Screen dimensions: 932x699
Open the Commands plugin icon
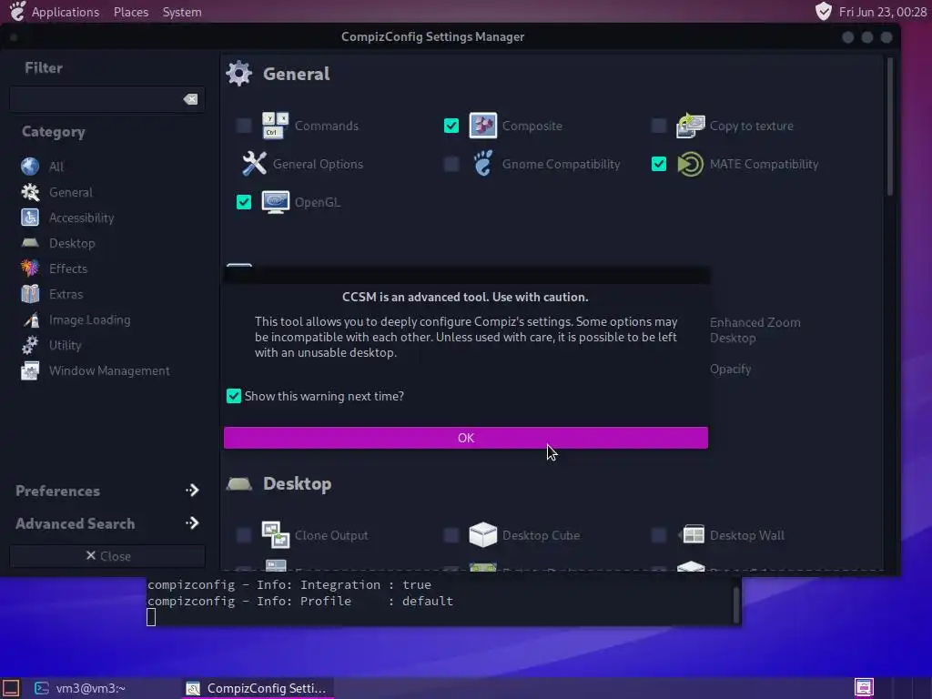(x=275, y=126)
